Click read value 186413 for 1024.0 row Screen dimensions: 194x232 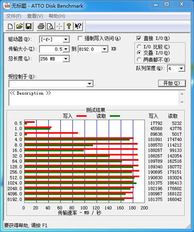175,183
